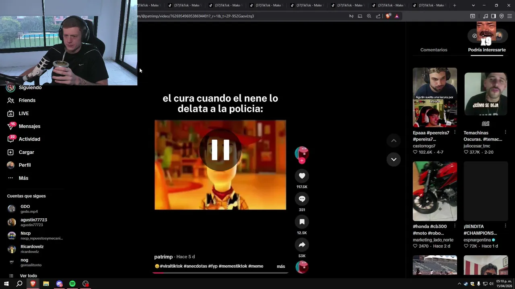Open the browser hamburger main menu
This screenshot has width=515, height=289.
click(509, 16)
